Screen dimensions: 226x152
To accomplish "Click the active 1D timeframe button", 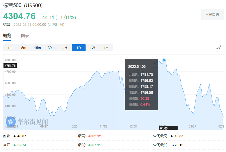I will point(79,48).
